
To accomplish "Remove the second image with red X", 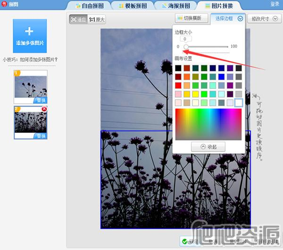I will pos(44,108).
